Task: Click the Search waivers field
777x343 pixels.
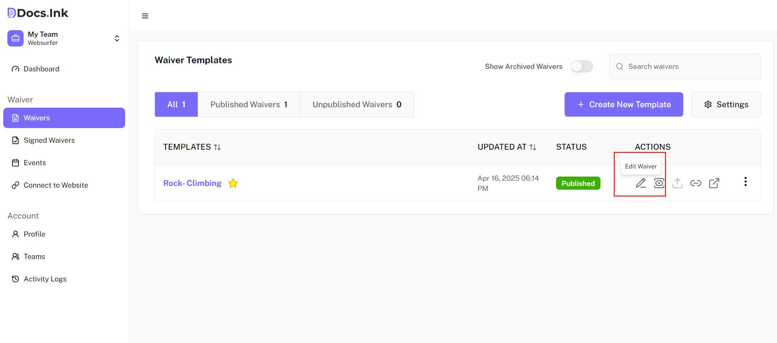Action: point(689,66)
